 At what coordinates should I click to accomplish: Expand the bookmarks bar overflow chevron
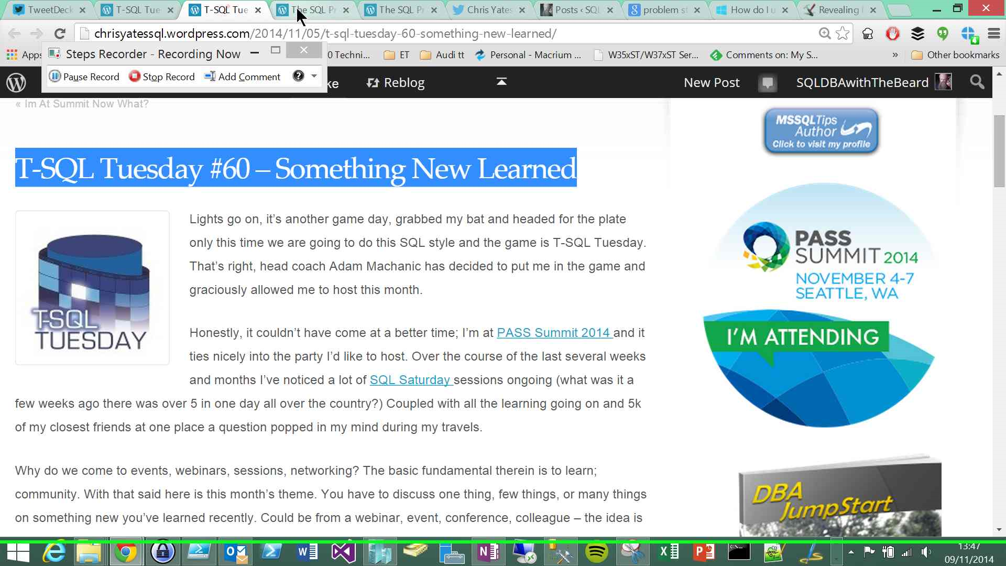coord(895,55)
